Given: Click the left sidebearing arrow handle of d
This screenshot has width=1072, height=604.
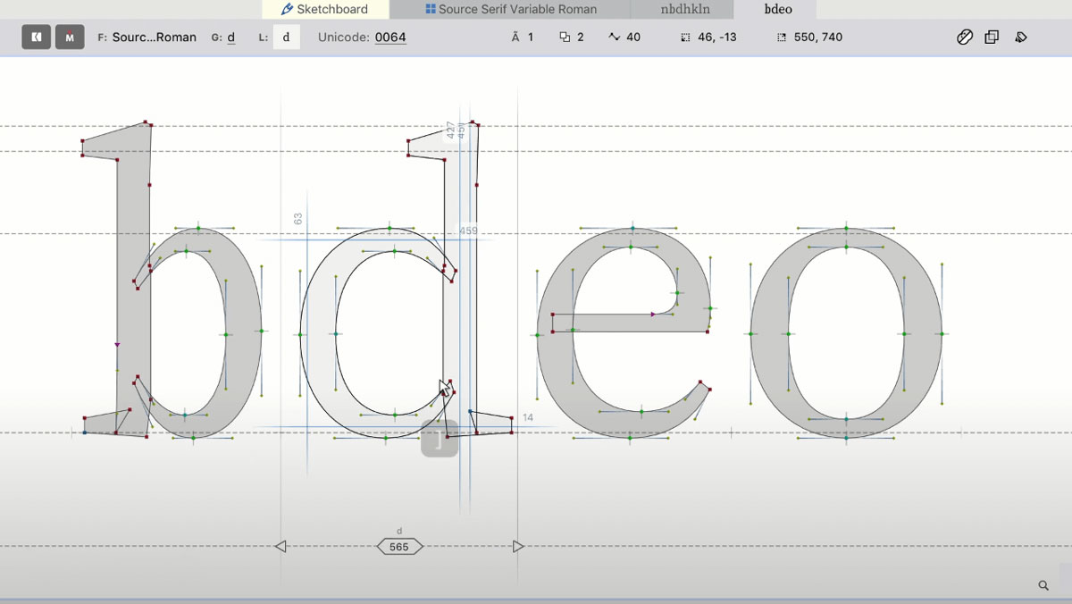Looking at the screenshot, I should coord(281,546).
